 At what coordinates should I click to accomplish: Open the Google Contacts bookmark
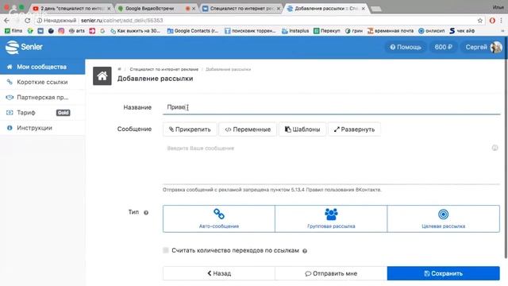[x=193, y=31]
